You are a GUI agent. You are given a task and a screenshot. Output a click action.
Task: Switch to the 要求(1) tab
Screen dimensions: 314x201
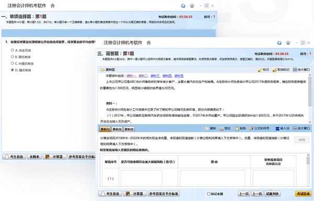(105, 129)
